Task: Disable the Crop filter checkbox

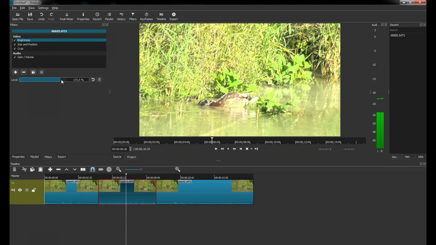Action: point(15,49)
